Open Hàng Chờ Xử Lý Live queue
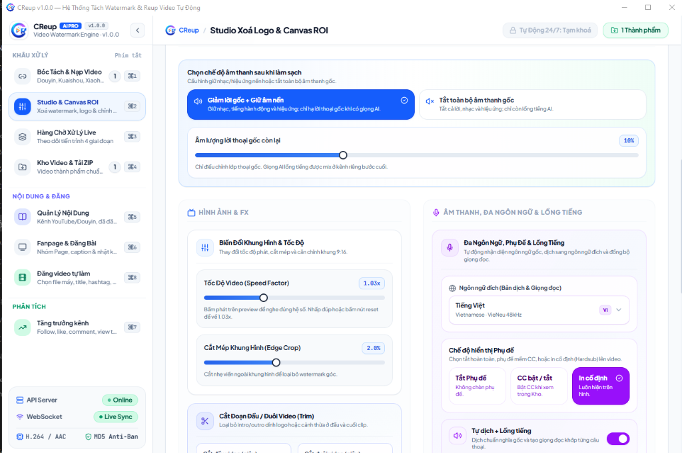The height and width of the screenshot is (453, 682). 77,136
